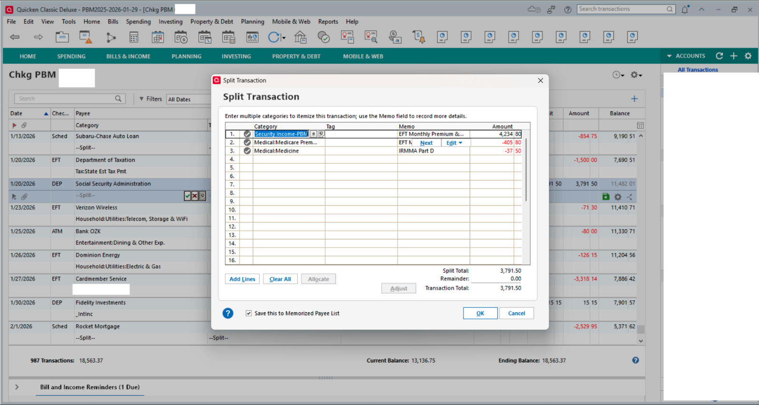The height and width of the screenshot is (405, 759).
Task: Open the chart report toolbar icon
Action: coord(252,37)
